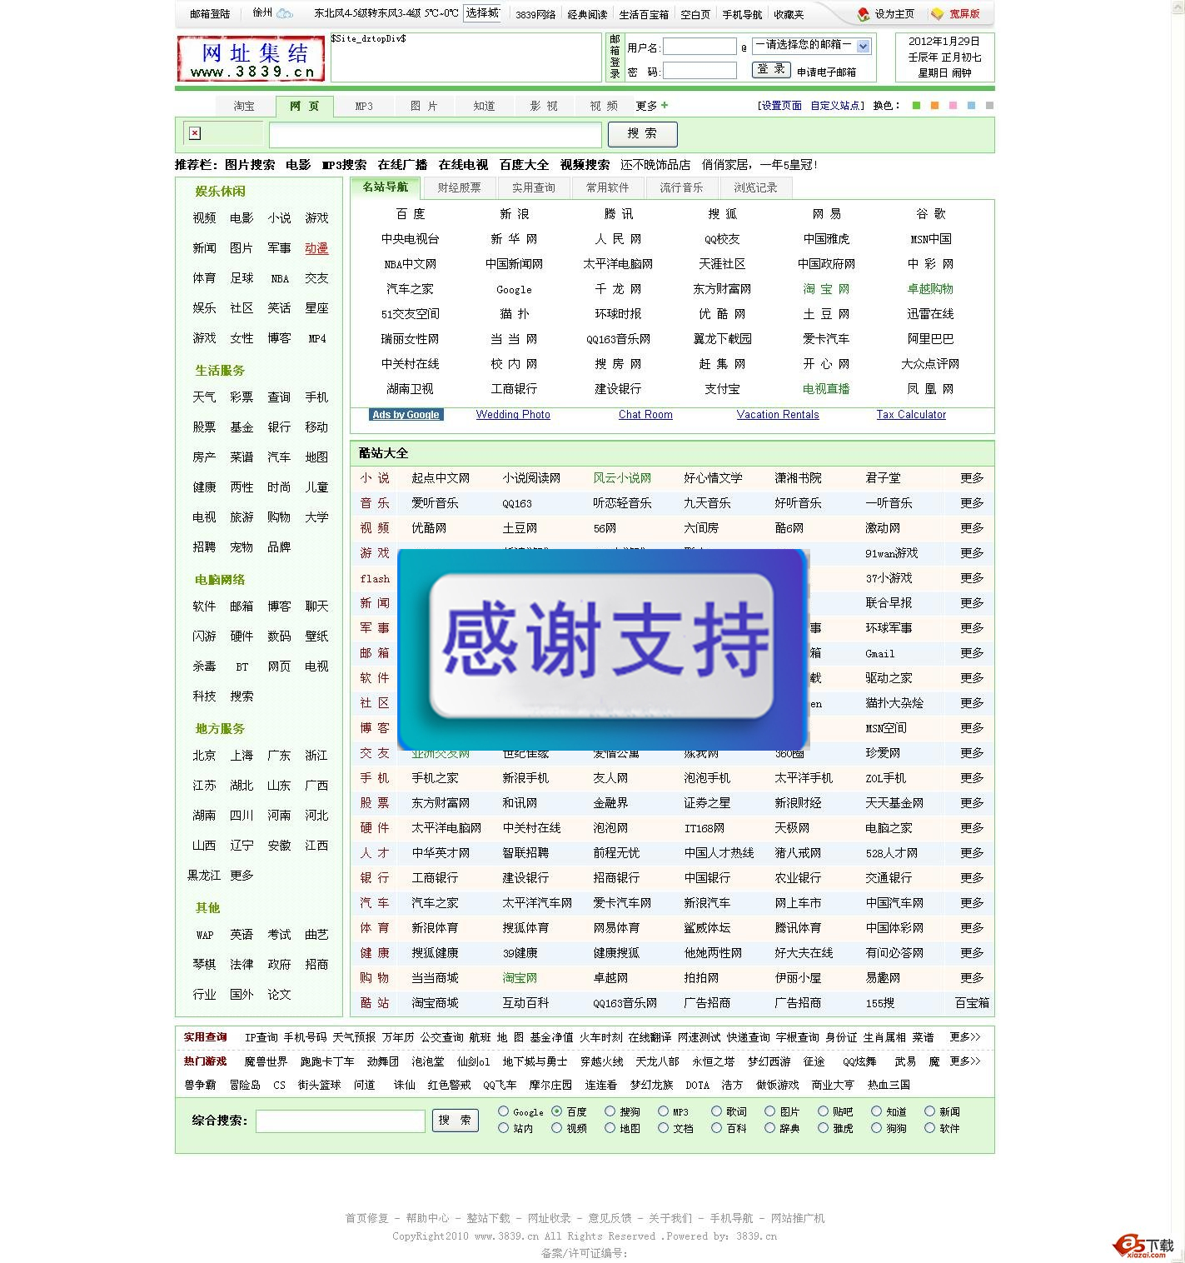Select the 站内 search radio button

coord(504,1128)
